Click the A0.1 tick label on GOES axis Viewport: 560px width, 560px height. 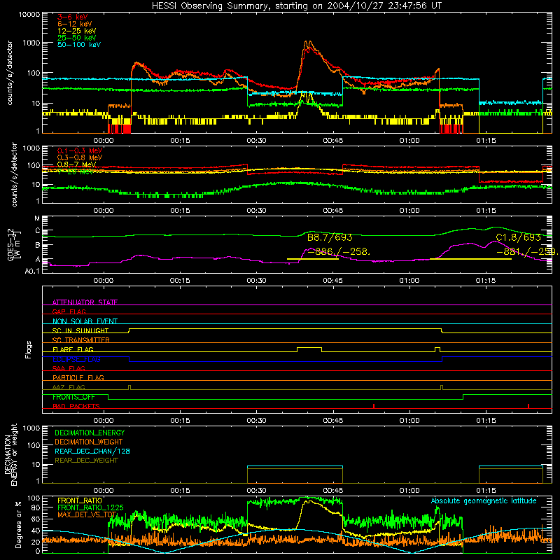pyautogui.click(x=32, y=271)
